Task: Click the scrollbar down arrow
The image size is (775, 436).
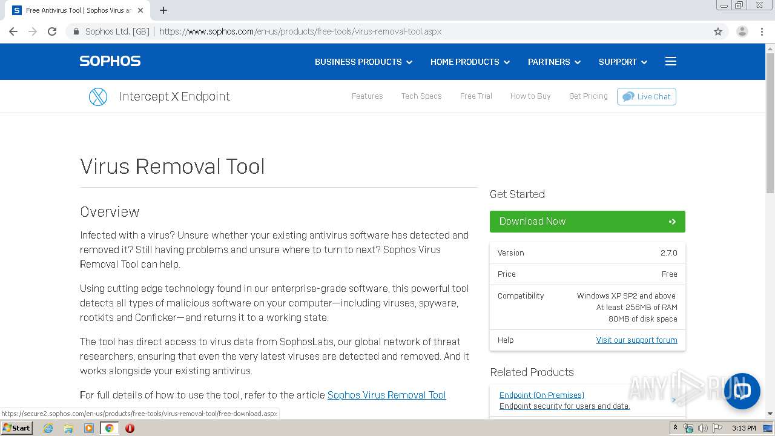Action: pyautogui.click(x=770, y=414)
